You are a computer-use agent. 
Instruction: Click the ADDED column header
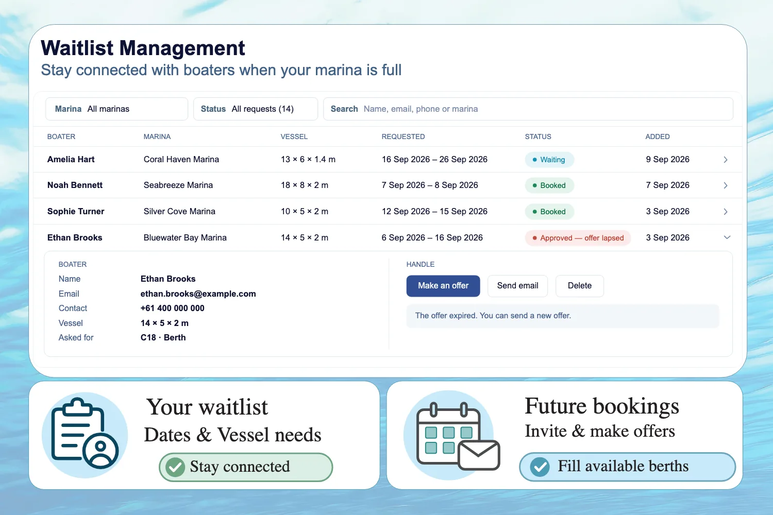[x=658, y=137]
